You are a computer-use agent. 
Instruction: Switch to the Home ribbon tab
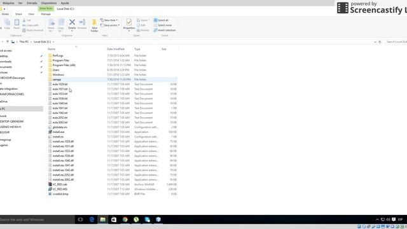[5, 14]
